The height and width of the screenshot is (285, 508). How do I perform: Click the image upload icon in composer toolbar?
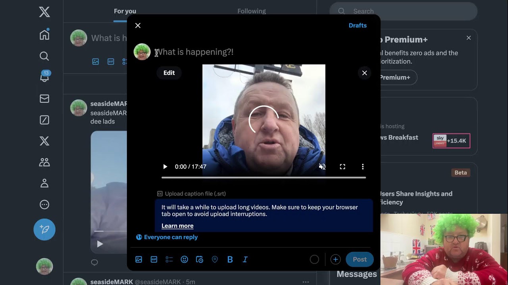pyautogui.click(x=139, y=259)
